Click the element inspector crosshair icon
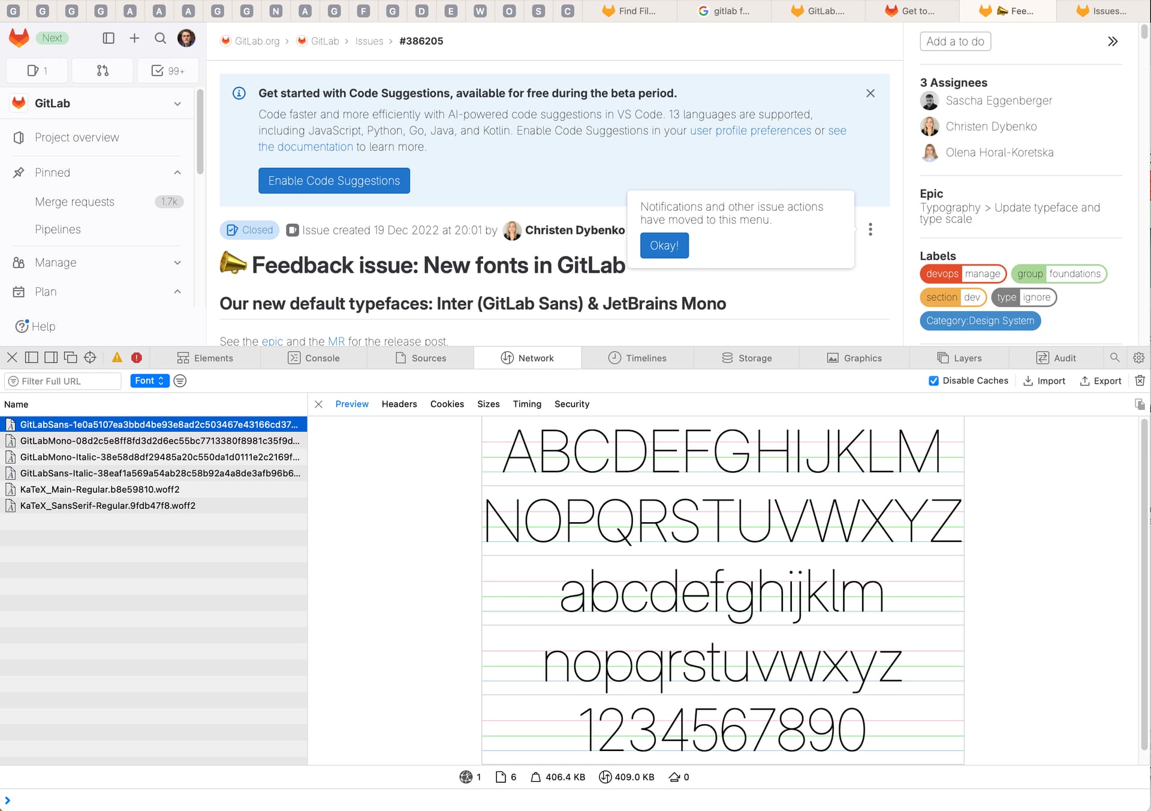The height and width of the screenshot is (811, 1151). 90,358
